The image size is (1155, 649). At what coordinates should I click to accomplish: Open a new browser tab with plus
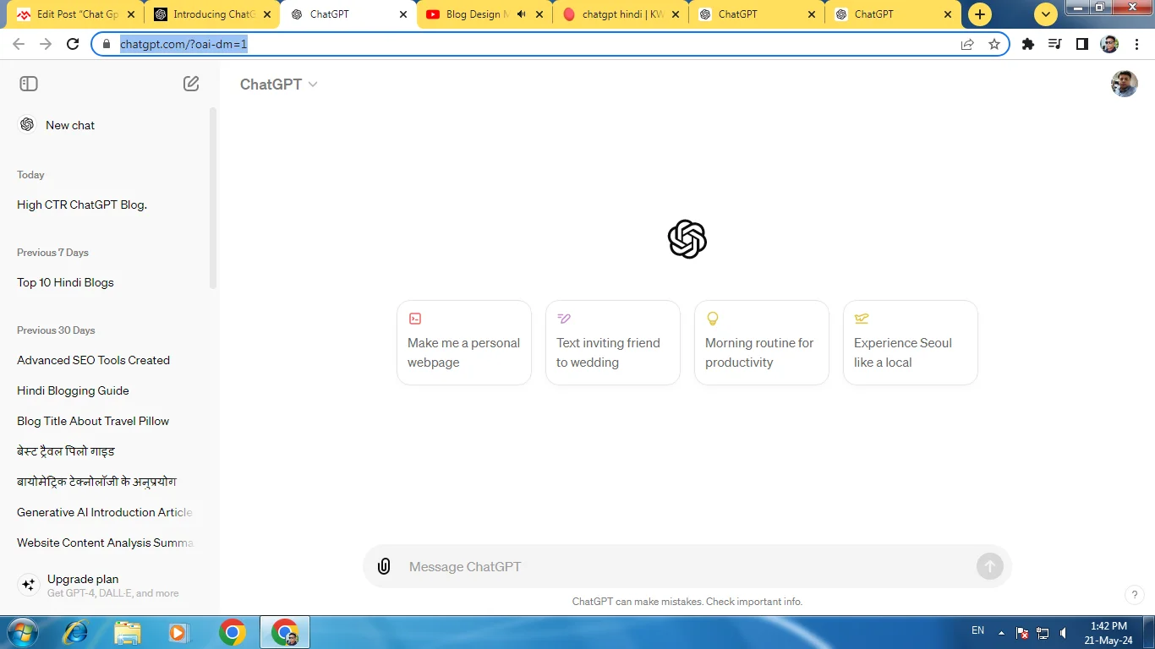[980, 14]
